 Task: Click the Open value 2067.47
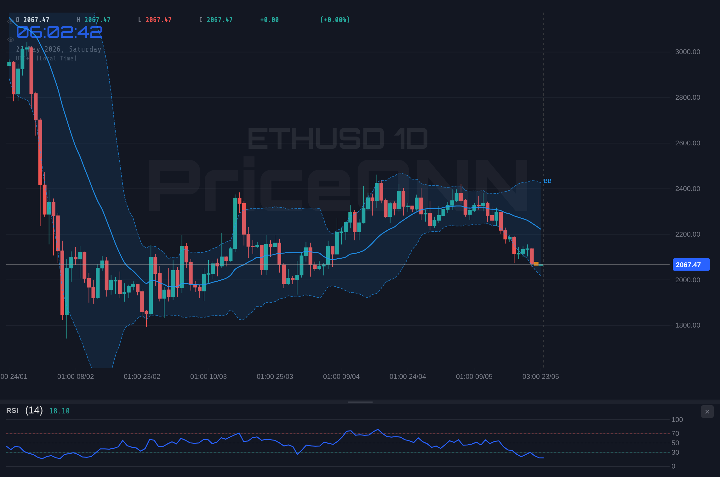[x=36, y=20]
